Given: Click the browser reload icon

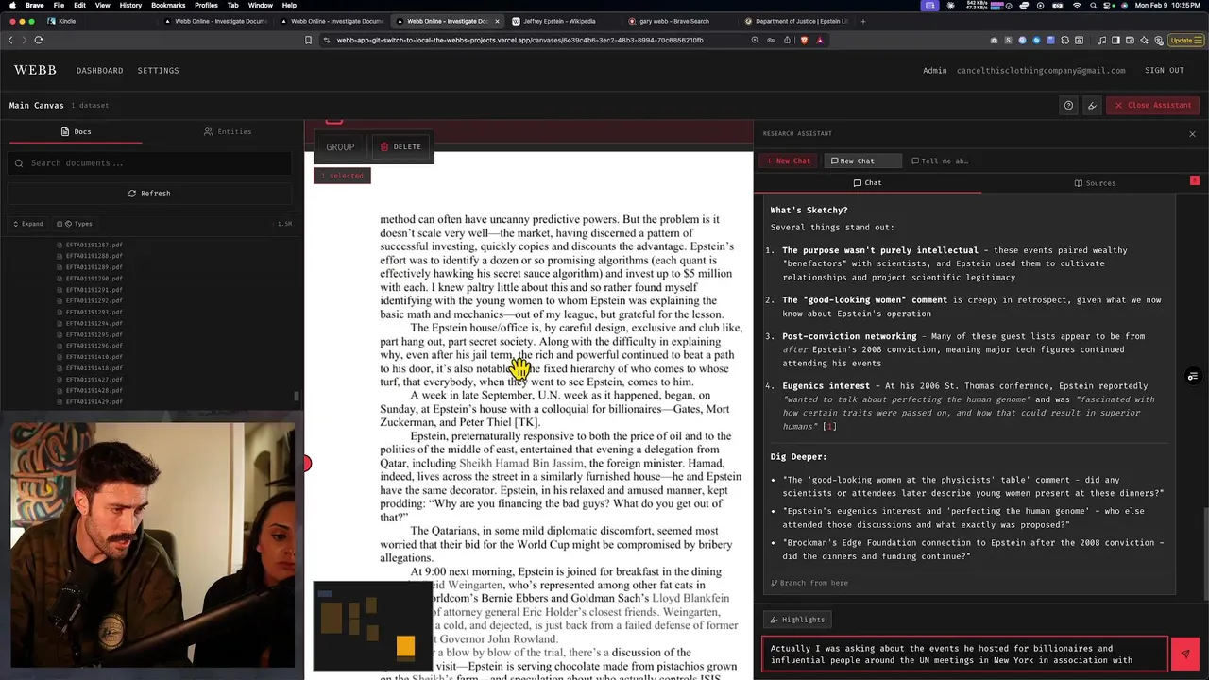Looking at the screenshot, I should (x=39, y=40).
